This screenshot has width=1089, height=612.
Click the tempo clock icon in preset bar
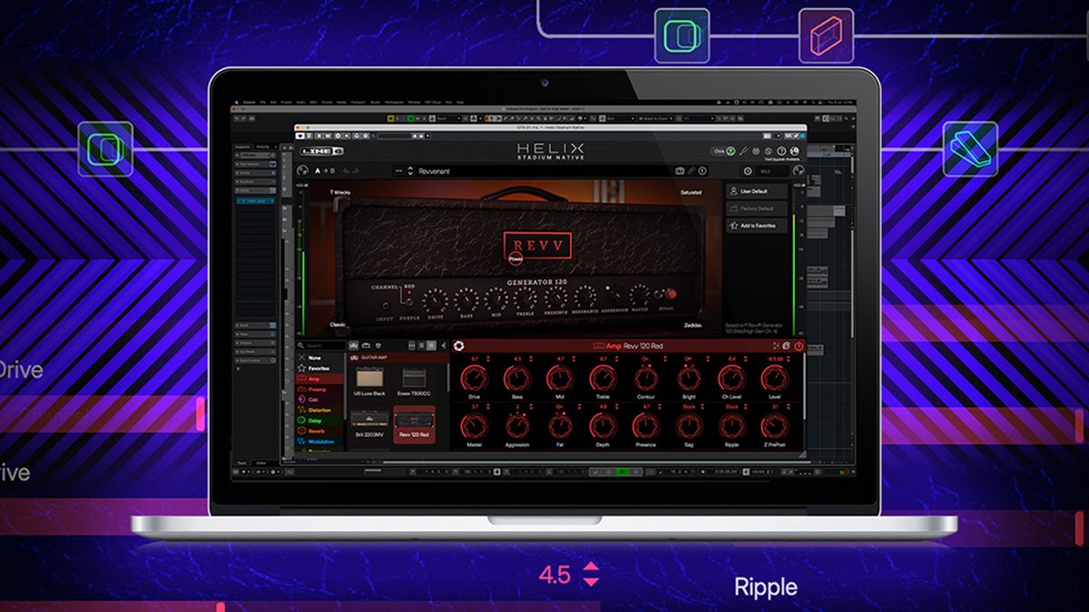point(748,170)
